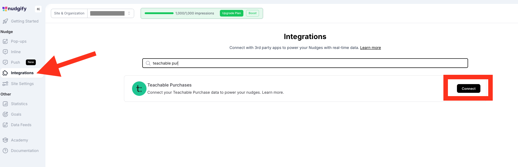Click the Academy graduation cap icon

(5, 140)
